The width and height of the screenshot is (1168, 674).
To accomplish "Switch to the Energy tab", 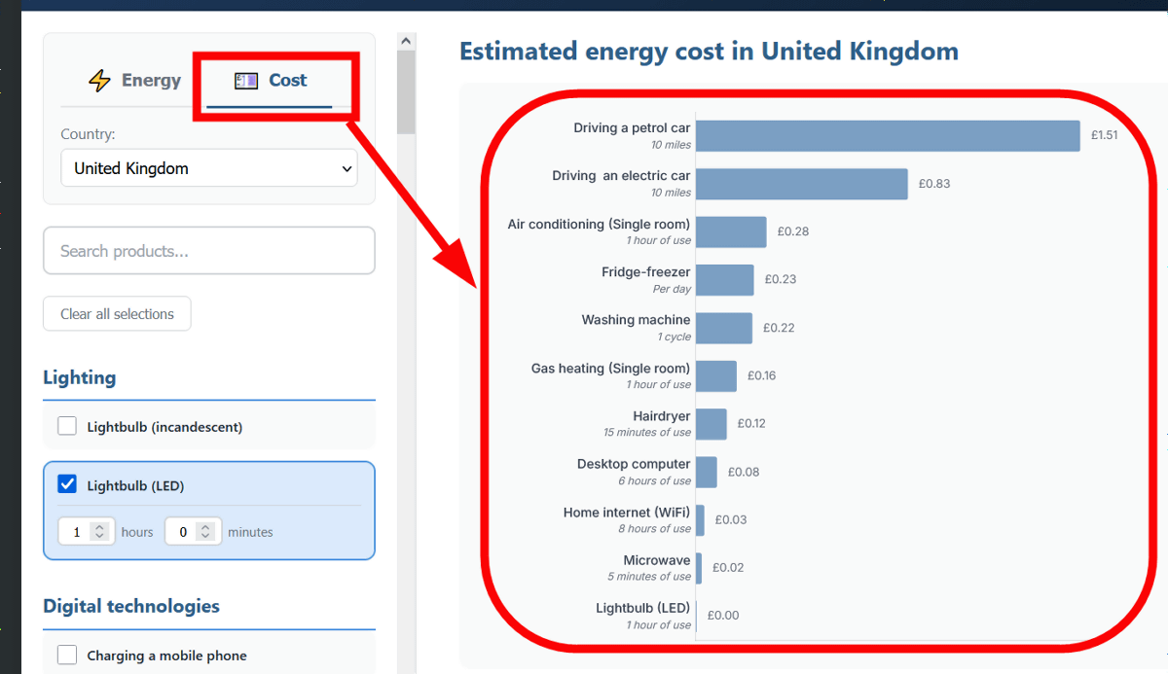I will [134, 81].
